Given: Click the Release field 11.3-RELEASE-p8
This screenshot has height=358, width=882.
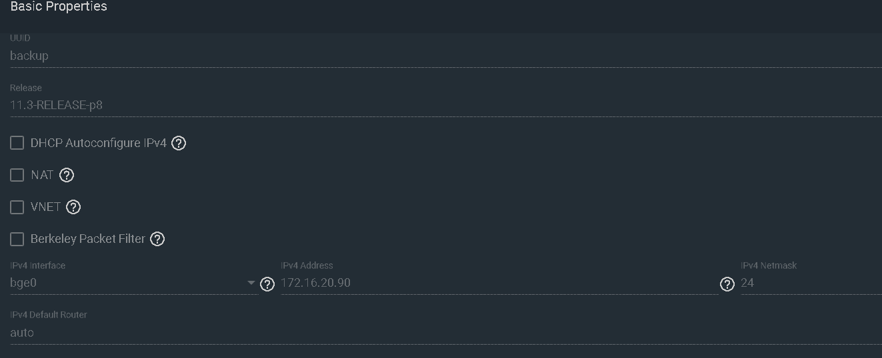Looking at the screenshot, I should (446, 105).
